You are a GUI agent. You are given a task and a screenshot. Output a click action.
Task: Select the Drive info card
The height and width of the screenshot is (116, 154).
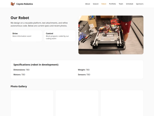tap(26, 36)
